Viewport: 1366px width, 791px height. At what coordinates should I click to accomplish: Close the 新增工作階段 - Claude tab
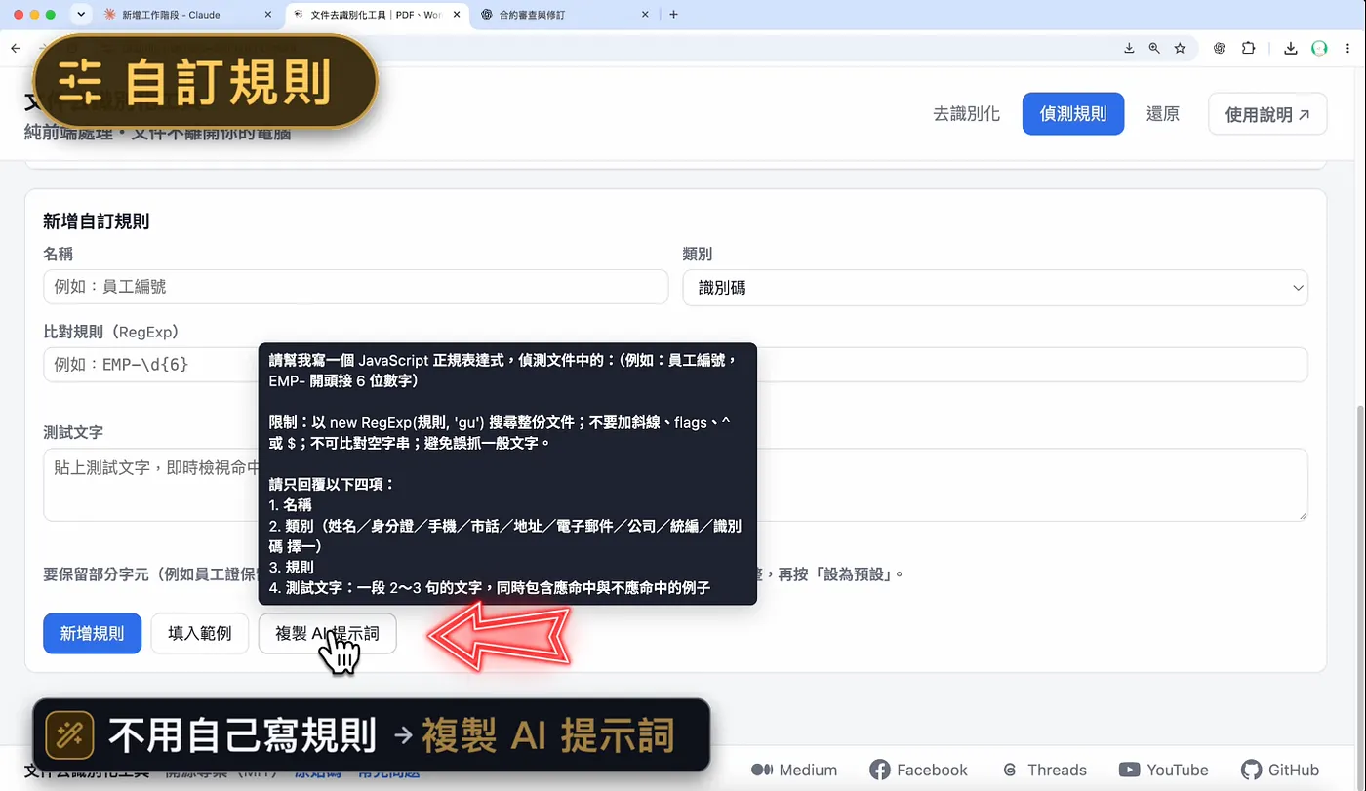pos(267,15)
